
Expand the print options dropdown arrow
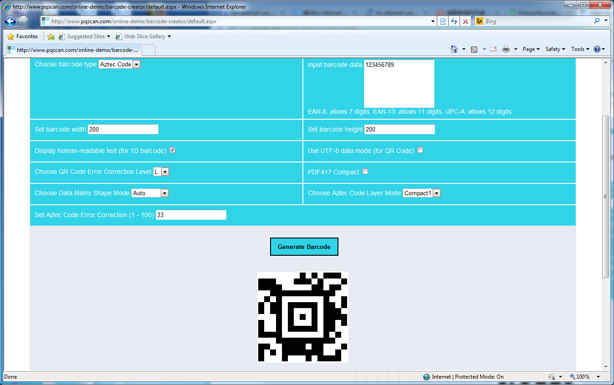tap(516, 49)
